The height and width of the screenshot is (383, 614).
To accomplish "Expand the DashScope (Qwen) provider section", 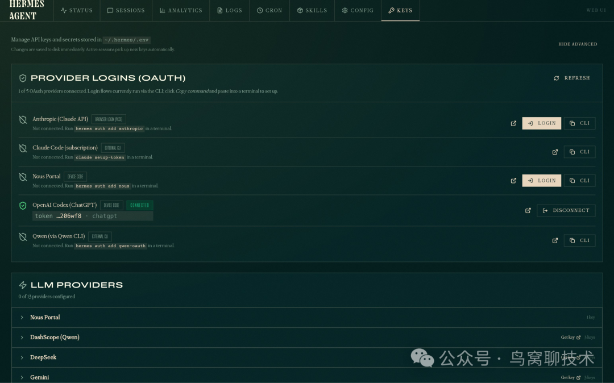I will pyautogui.click(x=23, y=337).
